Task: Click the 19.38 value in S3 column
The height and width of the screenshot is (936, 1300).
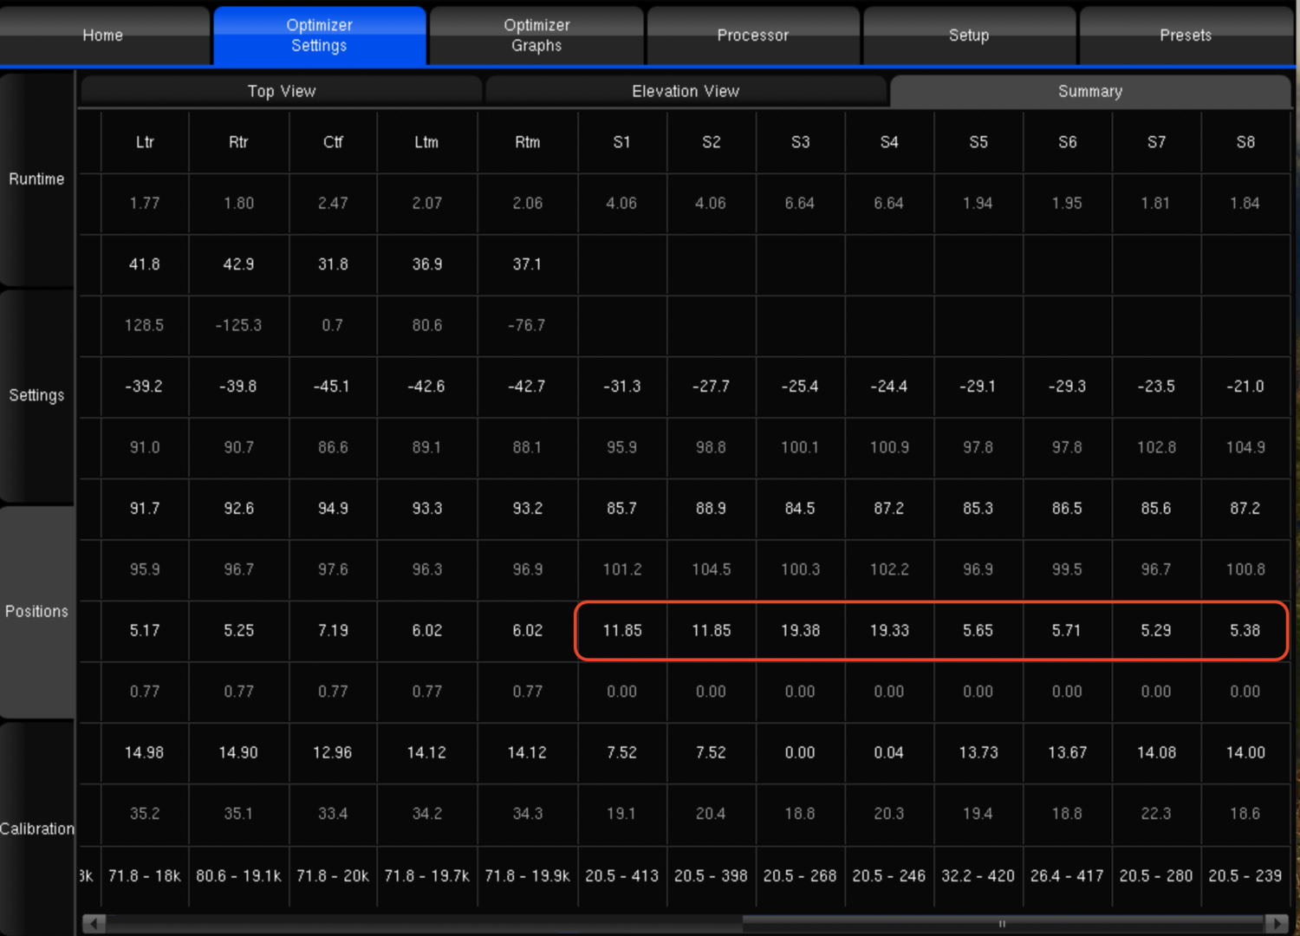Action: pos(801,631)
